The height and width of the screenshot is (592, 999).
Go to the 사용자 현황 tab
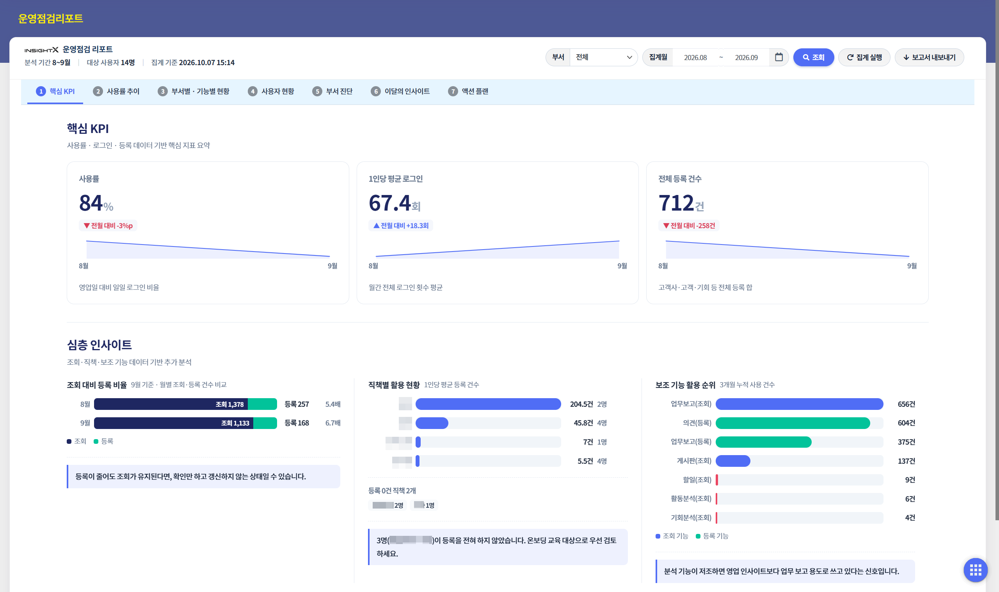coord(270,91)
